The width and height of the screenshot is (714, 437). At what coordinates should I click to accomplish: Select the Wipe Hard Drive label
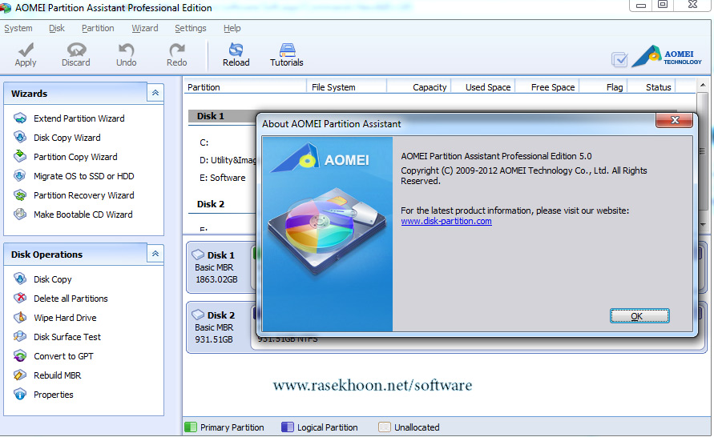65,318
